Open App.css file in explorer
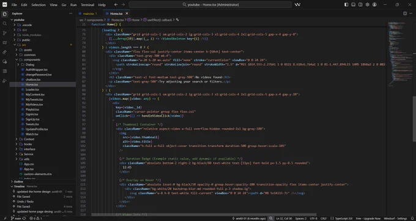 click(29, 164)
